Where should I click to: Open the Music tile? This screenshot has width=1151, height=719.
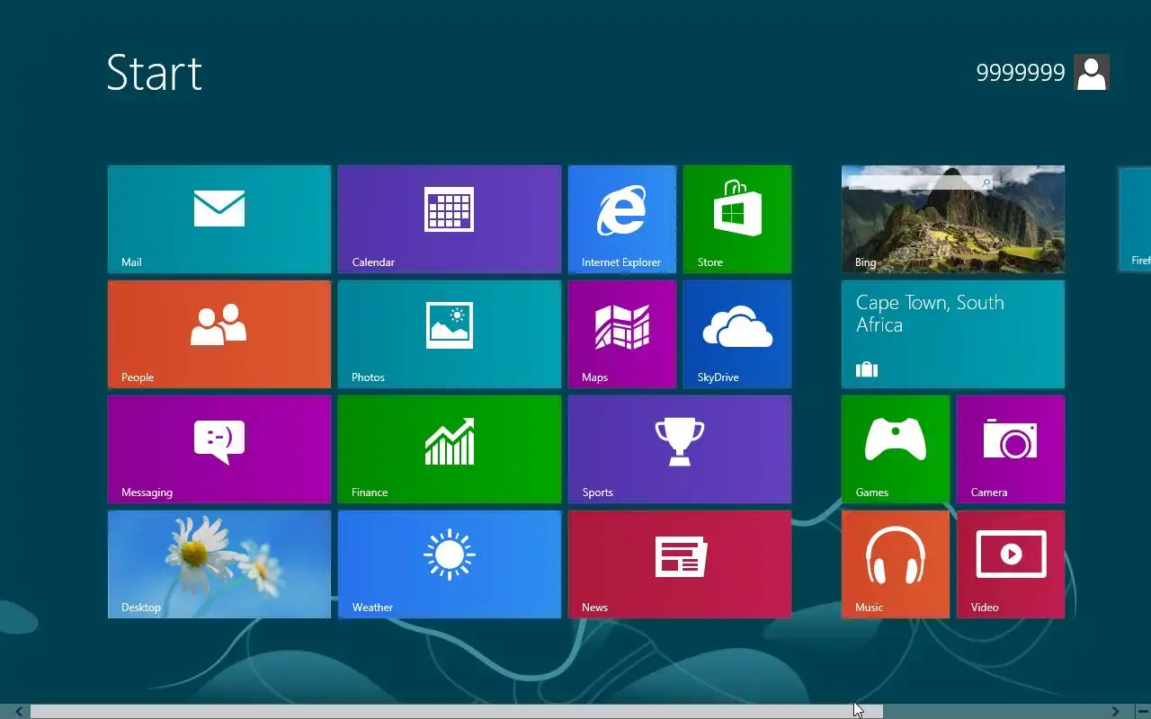pos(896,564)
